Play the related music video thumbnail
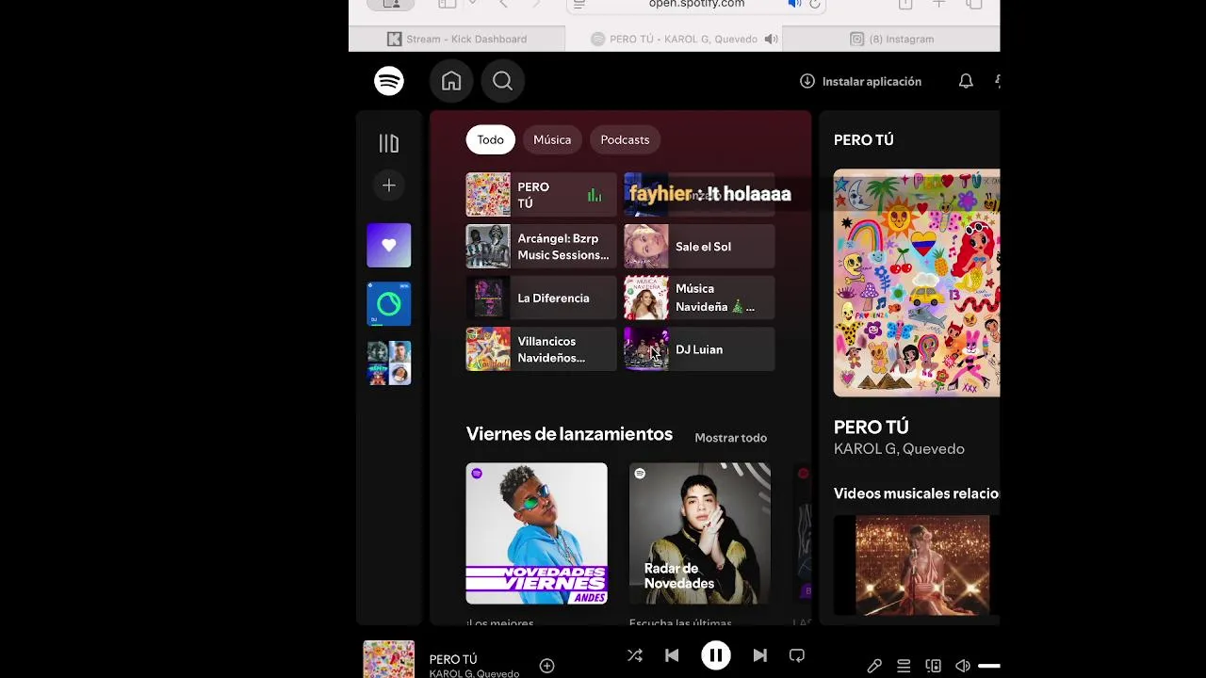Viewport: 1206px width, 678px height. tap(922, 565)
